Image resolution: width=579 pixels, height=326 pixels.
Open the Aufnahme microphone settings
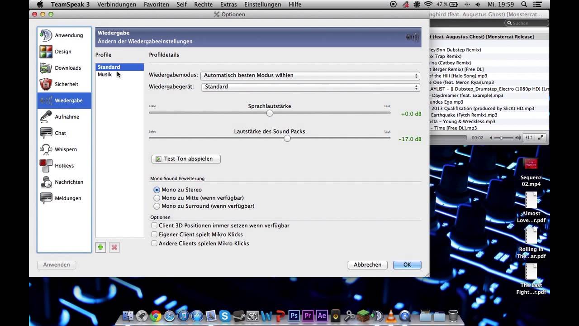[64, 117]
